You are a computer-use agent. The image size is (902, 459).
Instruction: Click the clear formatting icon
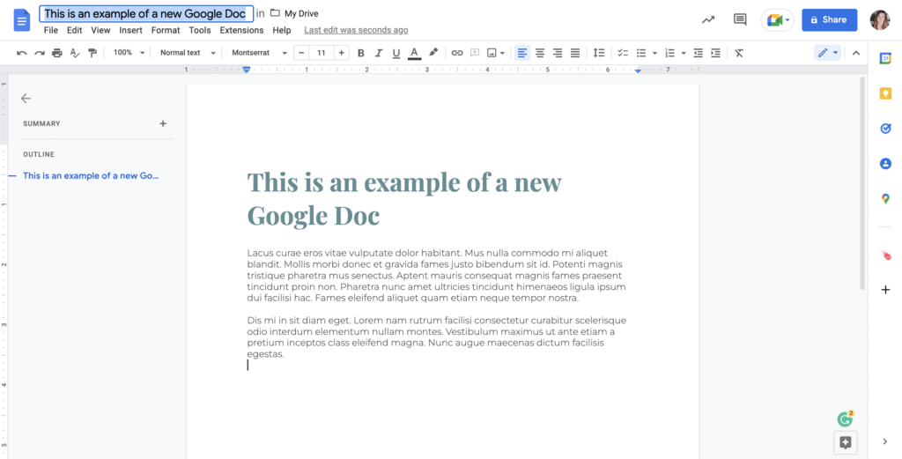(x=739, y=53)
